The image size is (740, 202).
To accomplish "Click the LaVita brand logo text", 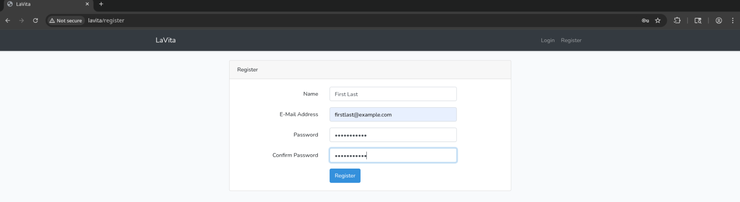I will [165, 40].
